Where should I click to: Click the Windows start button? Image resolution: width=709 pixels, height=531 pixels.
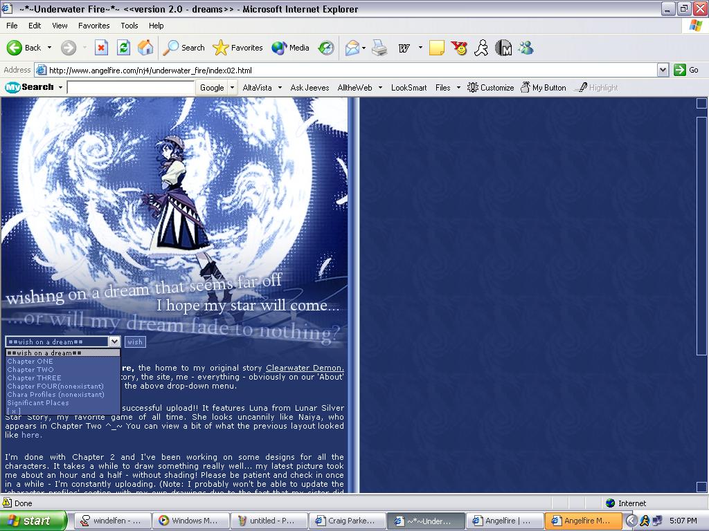click(33, 521)
